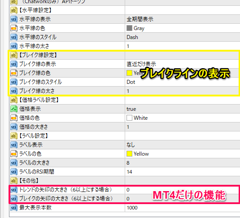Click the 123 icon beside 水平線の太さ

pyautogui.click(x=13, y=46)
